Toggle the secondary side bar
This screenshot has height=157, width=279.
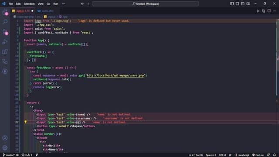pyautogui.click(x=242, y=4)
